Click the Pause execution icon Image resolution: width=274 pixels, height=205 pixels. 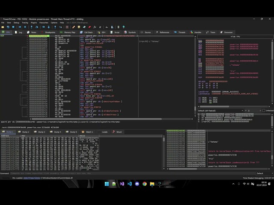tap(25, 27)
